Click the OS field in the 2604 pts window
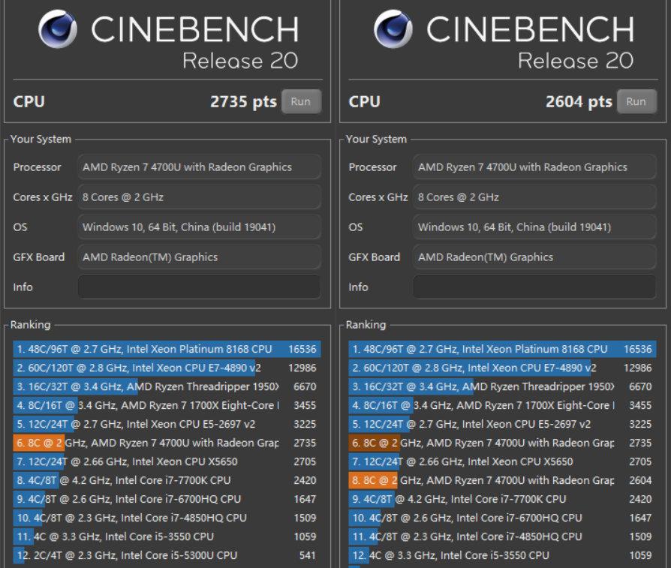This screenshot has width=671, height=568. (x=535, y=227)
